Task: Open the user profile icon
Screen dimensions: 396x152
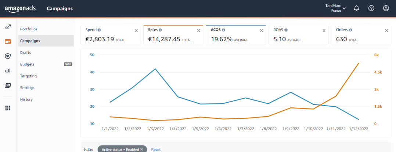Action: [386, 8]
